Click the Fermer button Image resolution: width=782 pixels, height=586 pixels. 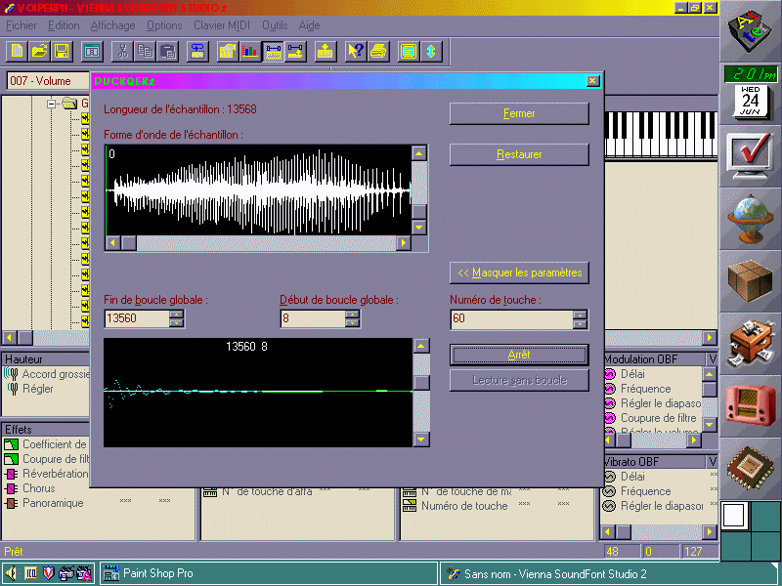click(519, 113)
